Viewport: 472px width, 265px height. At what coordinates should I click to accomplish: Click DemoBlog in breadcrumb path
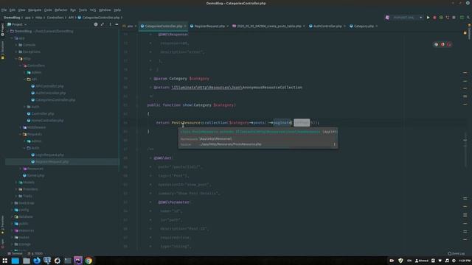tap(12, 18)
